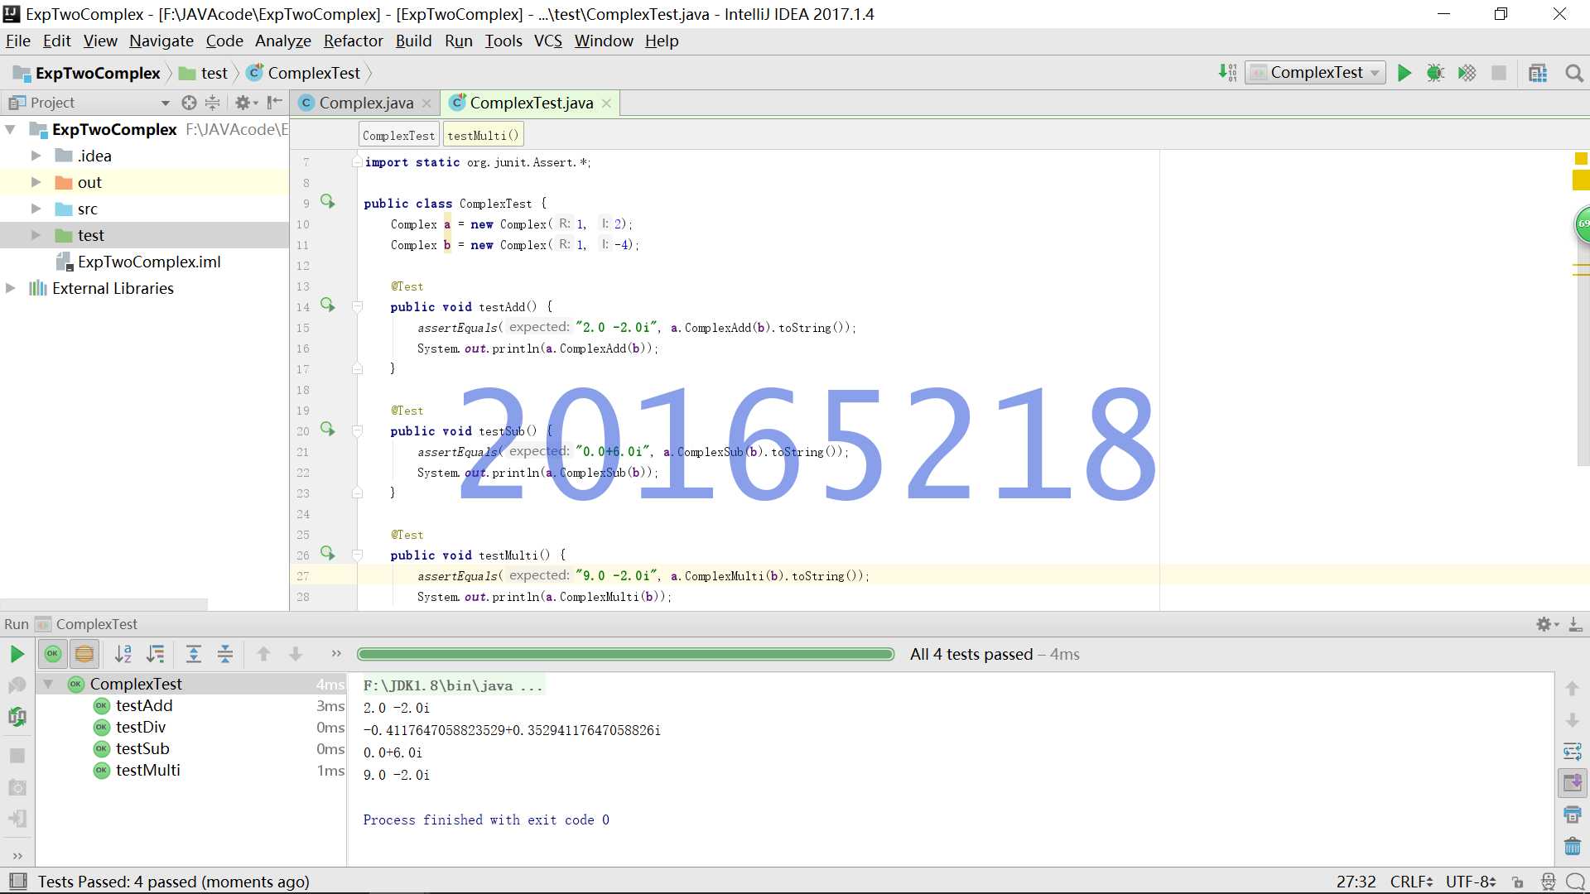The width and height of the screenshot is (1590, 894).
Task: Click the green test progress bar
Action: (x=625, y=654)
